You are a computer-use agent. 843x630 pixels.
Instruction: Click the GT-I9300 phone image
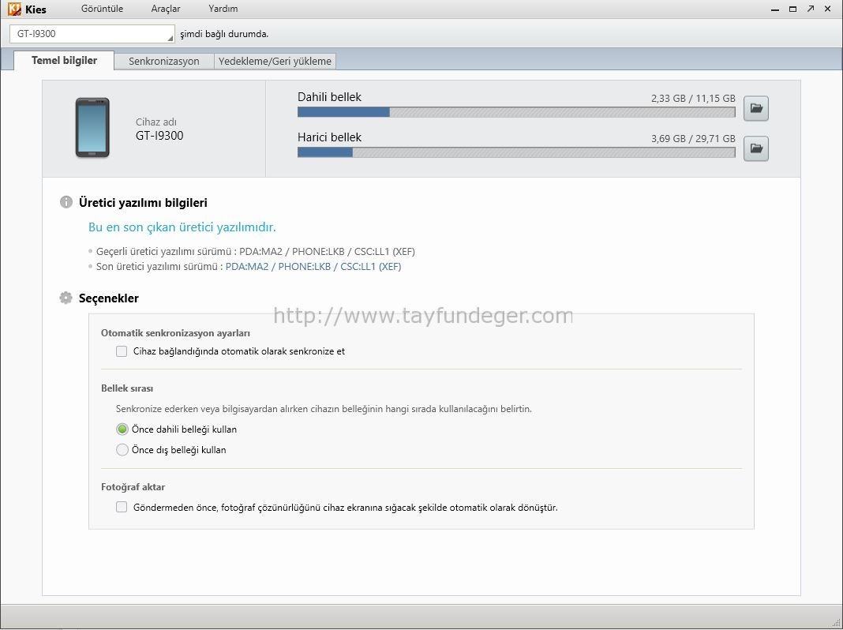pos(92,127)
